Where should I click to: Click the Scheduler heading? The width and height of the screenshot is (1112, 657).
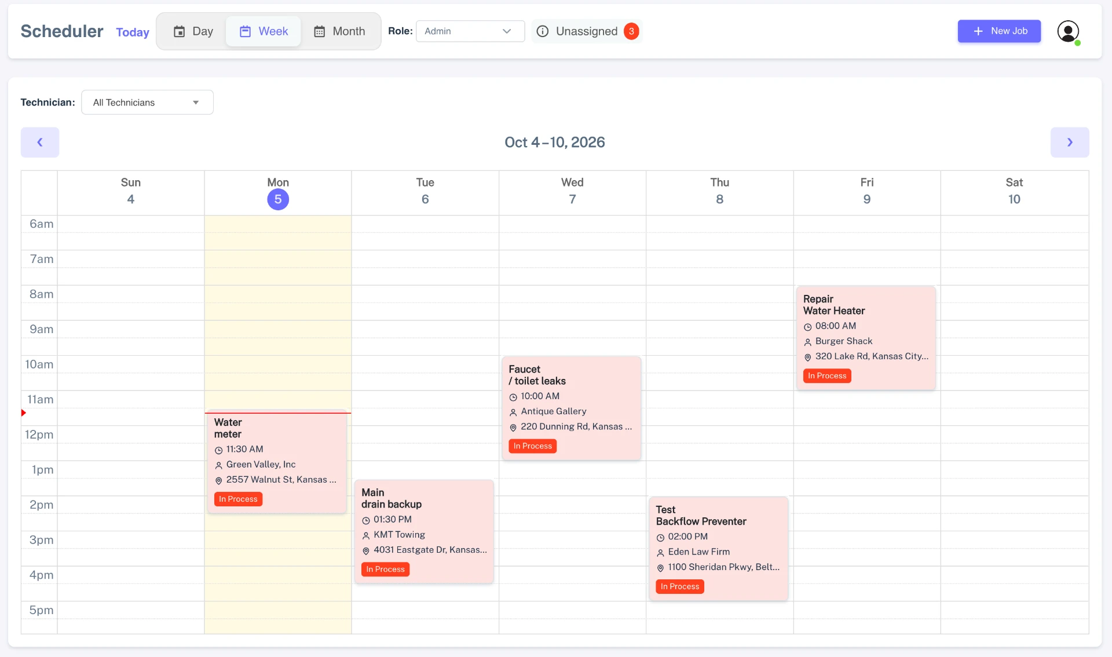[x=62, y=31]
